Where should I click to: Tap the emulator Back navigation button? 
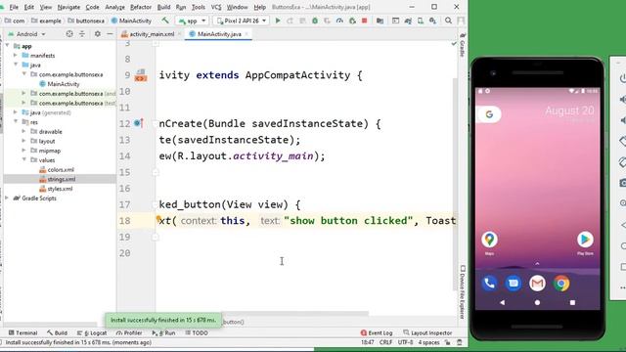[502, 302]
